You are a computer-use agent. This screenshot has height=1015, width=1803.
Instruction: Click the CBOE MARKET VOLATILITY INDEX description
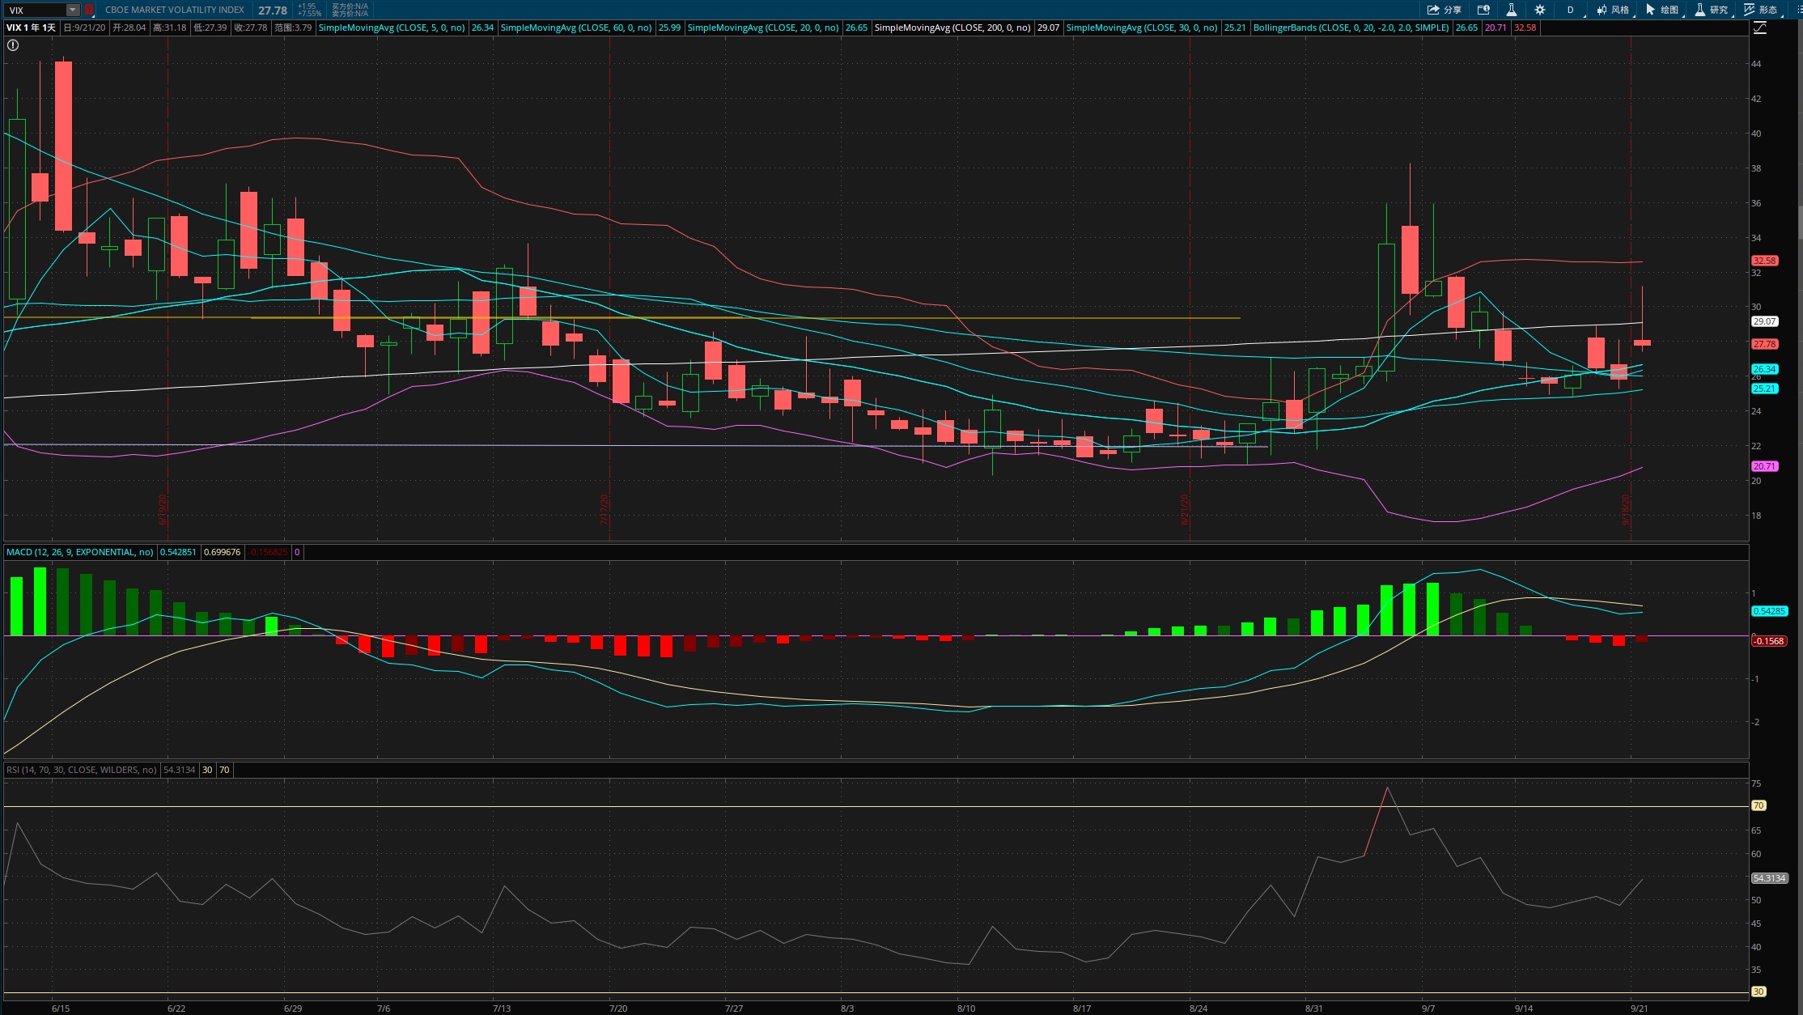coord(175,10)
